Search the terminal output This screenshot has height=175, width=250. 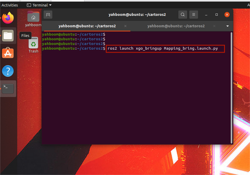pos(182,15)
